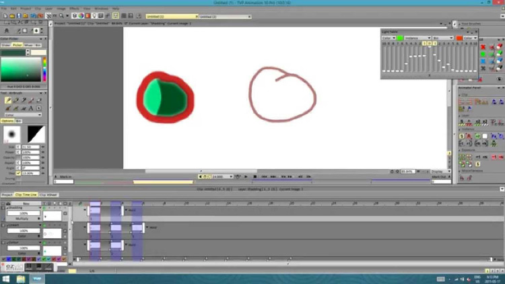Open the color wheel panel icon

pos(81,15)
